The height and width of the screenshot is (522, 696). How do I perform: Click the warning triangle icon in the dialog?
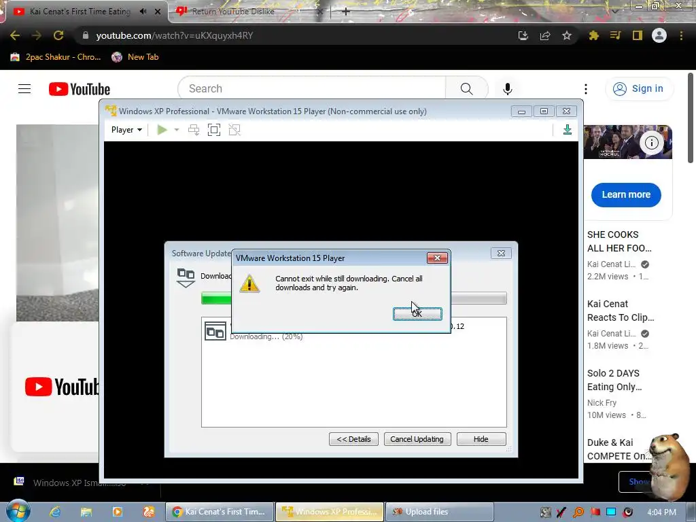point(249,283)
